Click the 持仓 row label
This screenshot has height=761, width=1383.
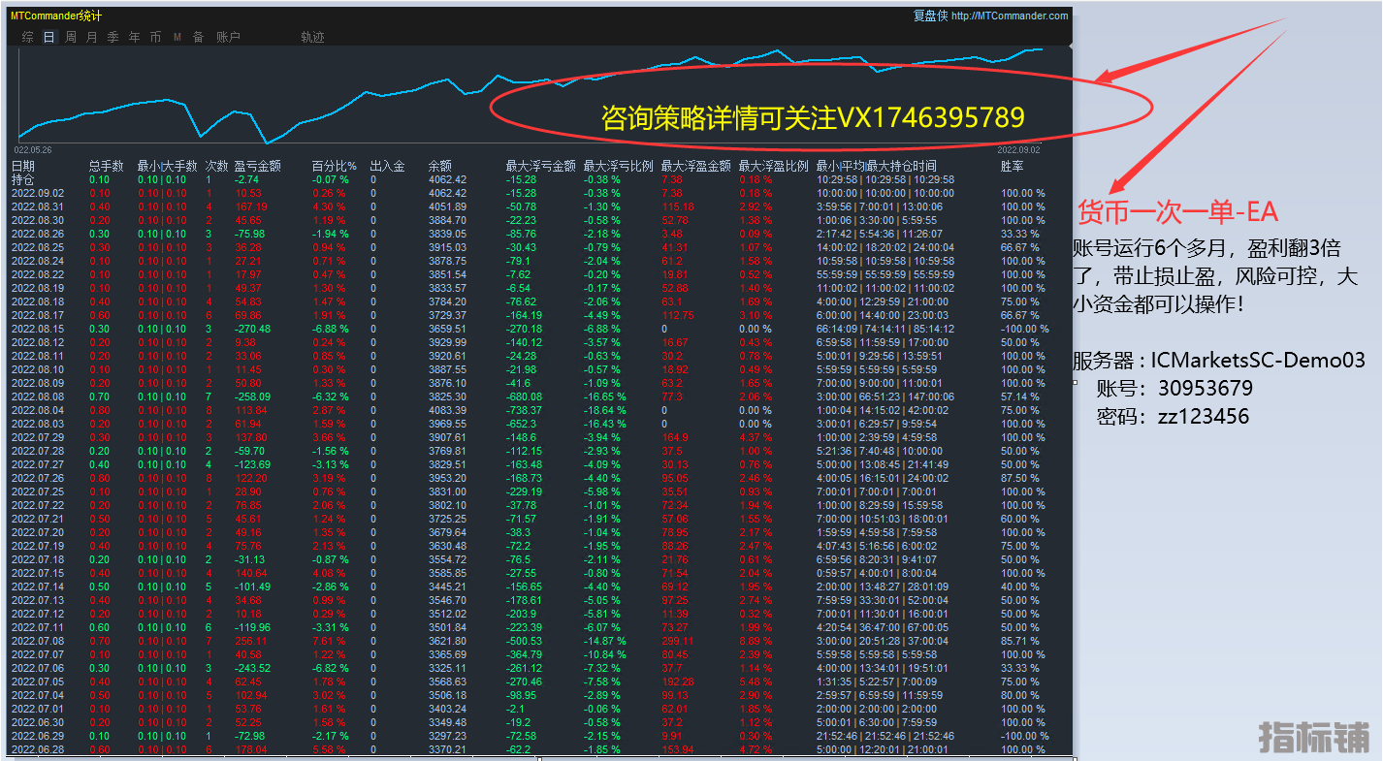pyautogui.click(x=22, y=179)
